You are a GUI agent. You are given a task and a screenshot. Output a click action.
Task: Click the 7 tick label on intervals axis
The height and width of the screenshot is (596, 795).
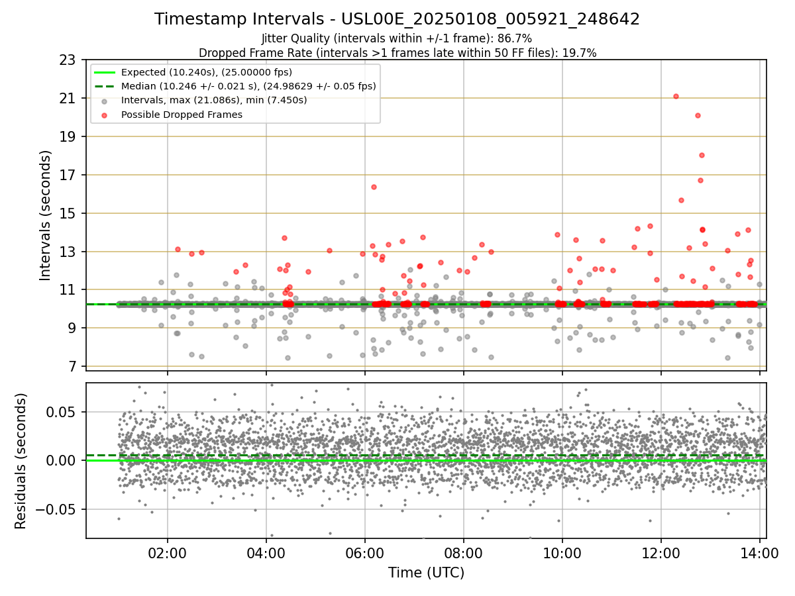point(74,367)
